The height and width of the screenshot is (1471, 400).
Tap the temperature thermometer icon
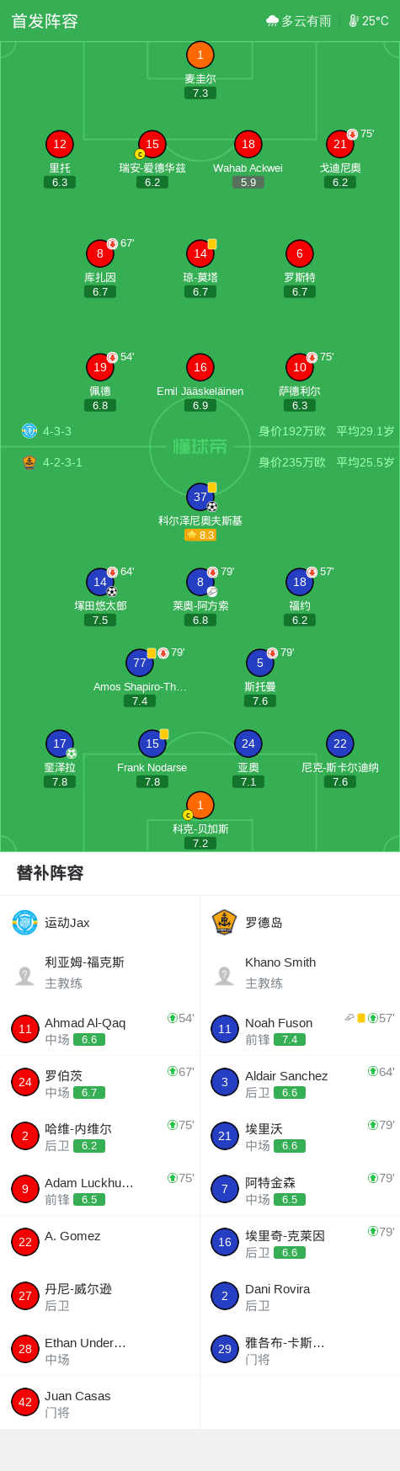coord(354,21)
